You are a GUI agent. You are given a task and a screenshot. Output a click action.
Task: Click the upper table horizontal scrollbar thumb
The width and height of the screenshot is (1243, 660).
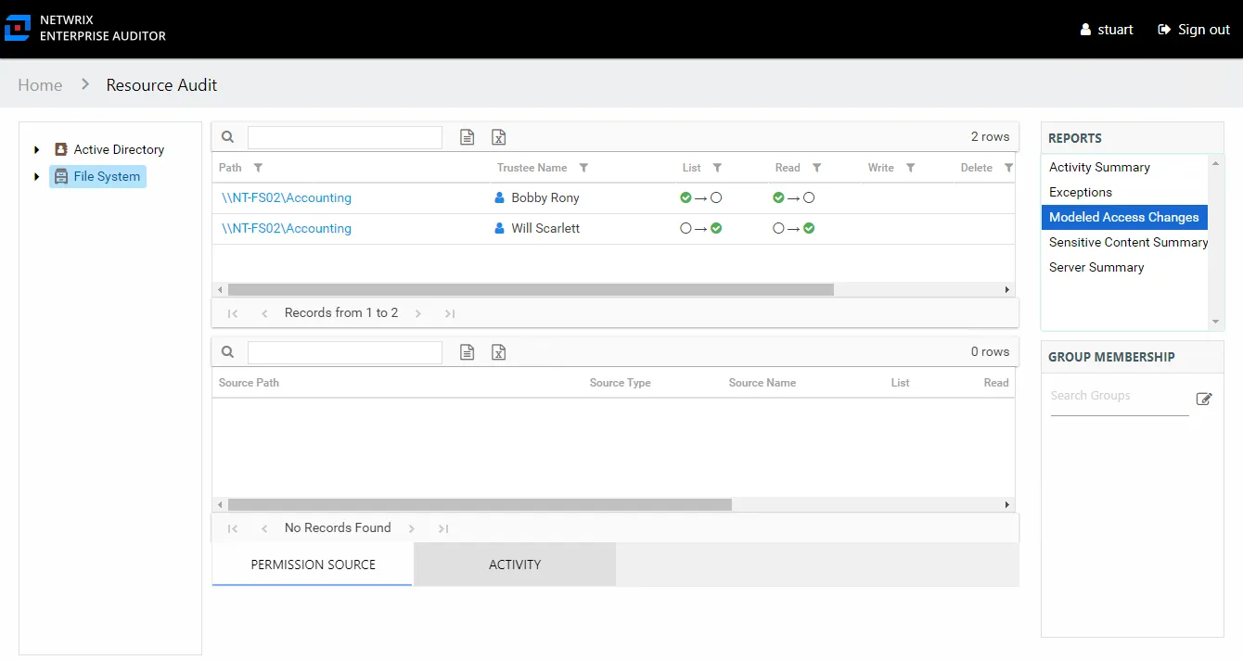click(531, 289)
